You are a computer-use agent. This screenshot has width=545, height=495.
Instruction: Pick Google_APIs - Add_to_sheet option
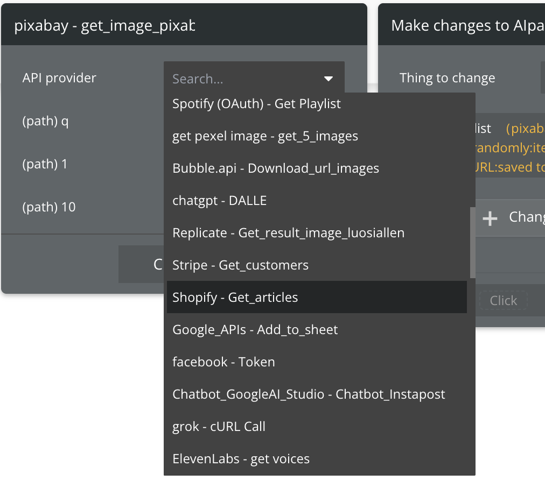coord(255,330)
